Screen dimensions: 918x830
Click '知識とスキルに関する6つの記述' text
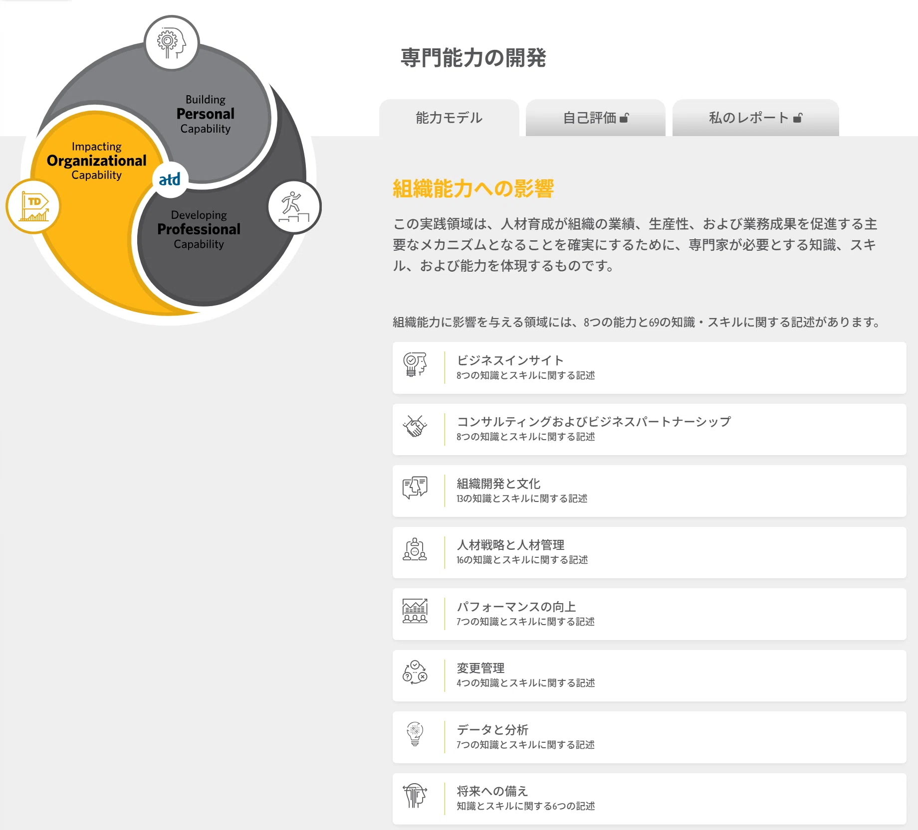[x=525, y=806]
